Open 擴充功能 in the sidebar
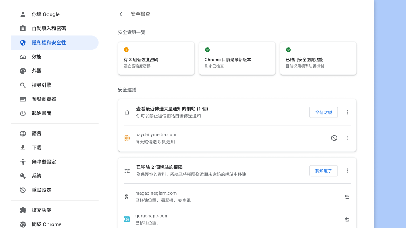Viewport: 406px width, 228px height. [54, 210]
